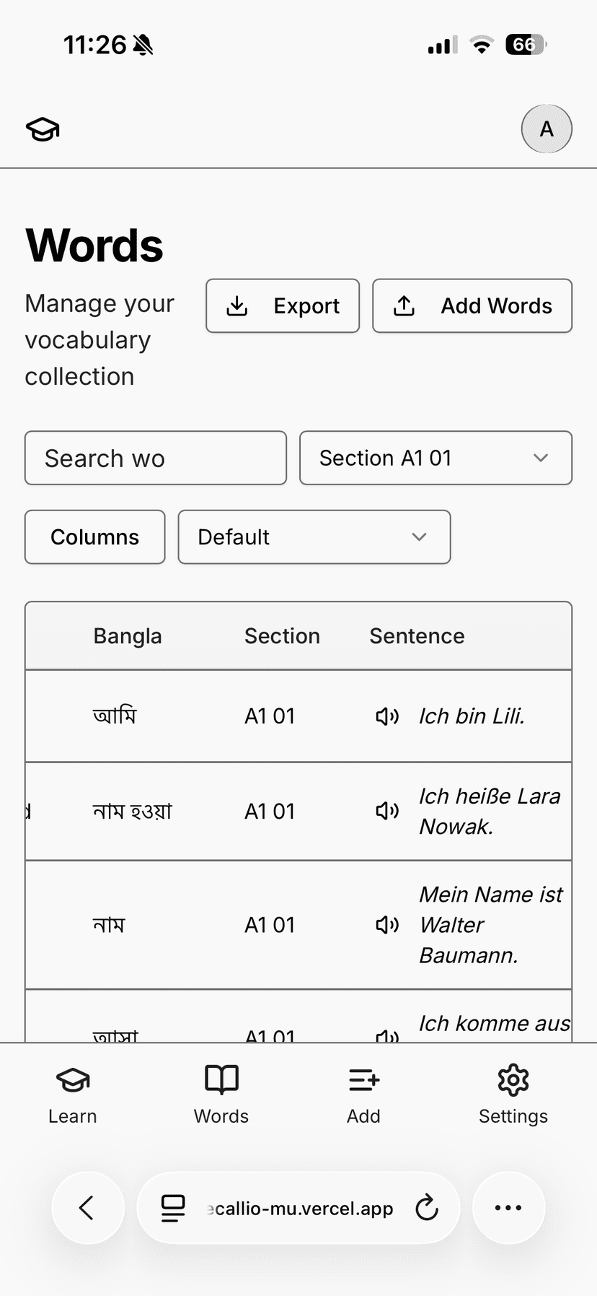The width and height of the screenshot is (597, 1296).
Task: Open the Default sort dropdown
Action: pyautogui.click(x=314, y=537)
